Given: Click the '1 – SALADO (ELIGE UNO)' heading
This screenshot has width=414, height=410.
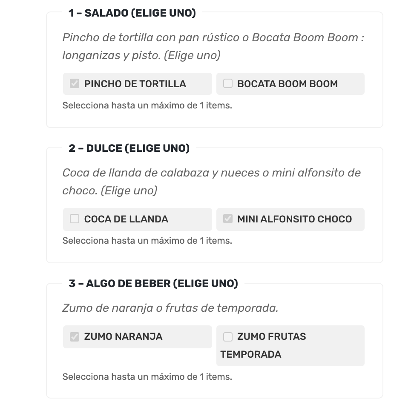Looking at the screenshot, I should pos(132,13).
